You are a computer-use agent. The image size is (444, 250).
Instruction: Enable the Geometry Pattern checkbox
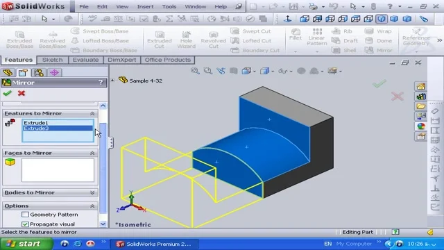tap(25, 215)
